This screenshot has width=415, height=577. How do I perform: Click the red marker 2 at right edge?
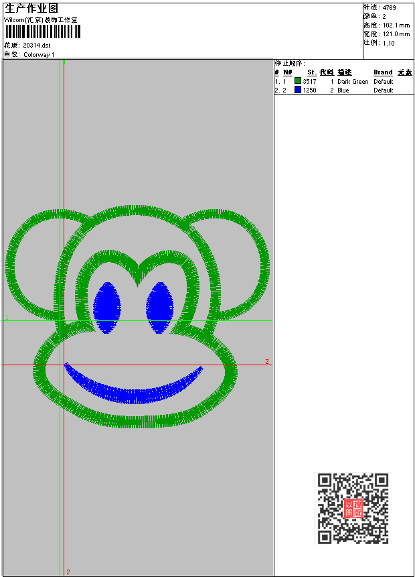(267, 361)
